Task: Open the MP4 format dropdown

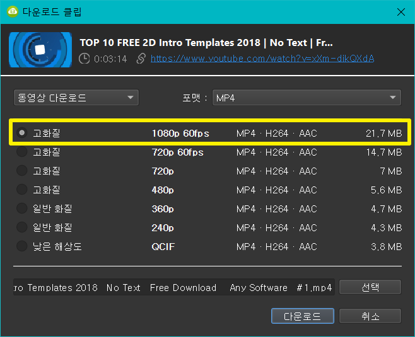Action: [x=307, y=98]
